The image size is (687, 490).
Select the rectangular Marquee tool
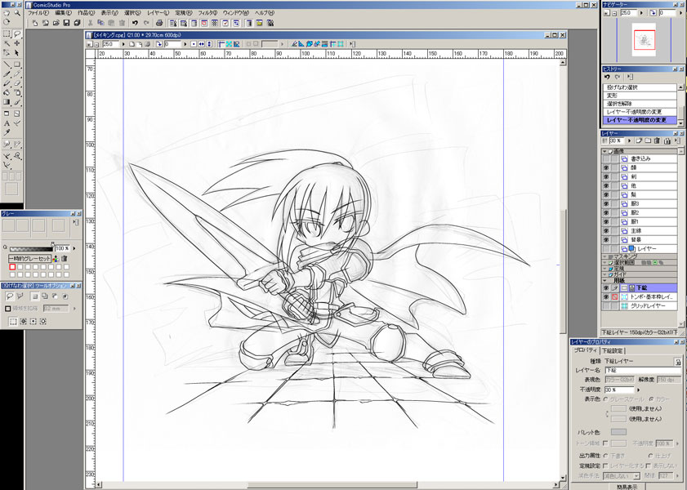[x=7, y=33]
